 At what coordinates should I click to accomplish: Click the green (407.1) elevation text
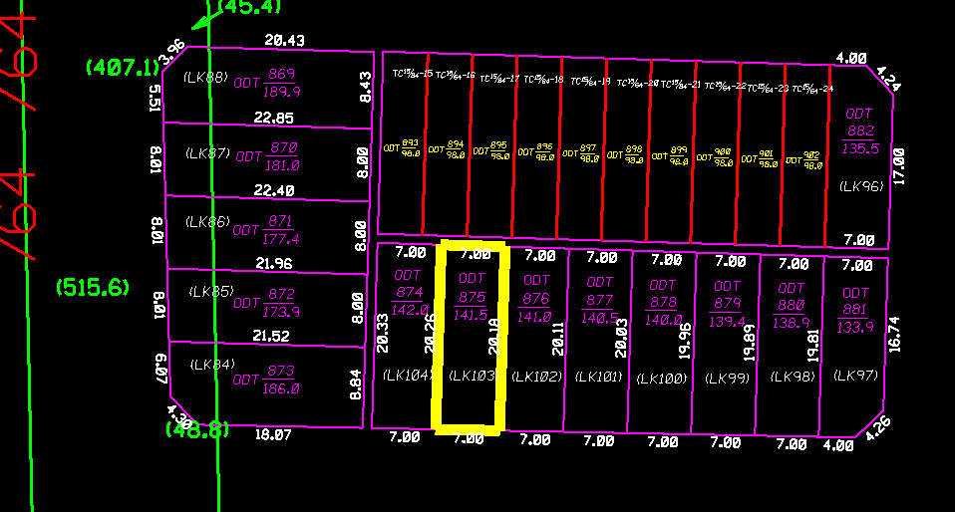click(x=122, y=68)
